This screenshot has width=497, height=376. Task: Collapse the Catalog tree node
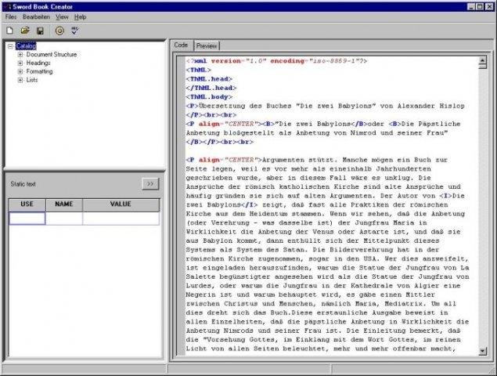pos(11,46)
